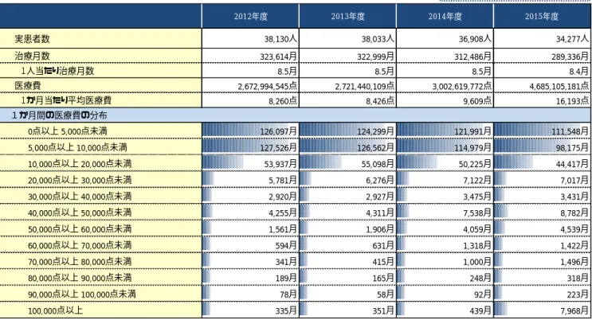
Task: Click the 16,193点 average cost cell
Action: pos(542,100)
